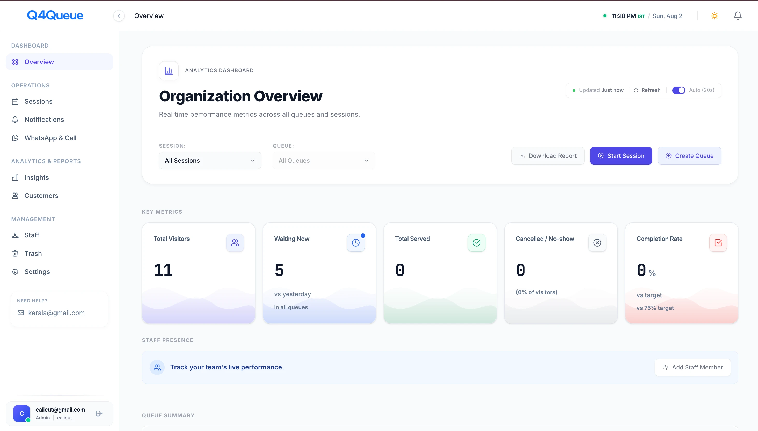Click the Total Visitors people icon

point(235,243)
